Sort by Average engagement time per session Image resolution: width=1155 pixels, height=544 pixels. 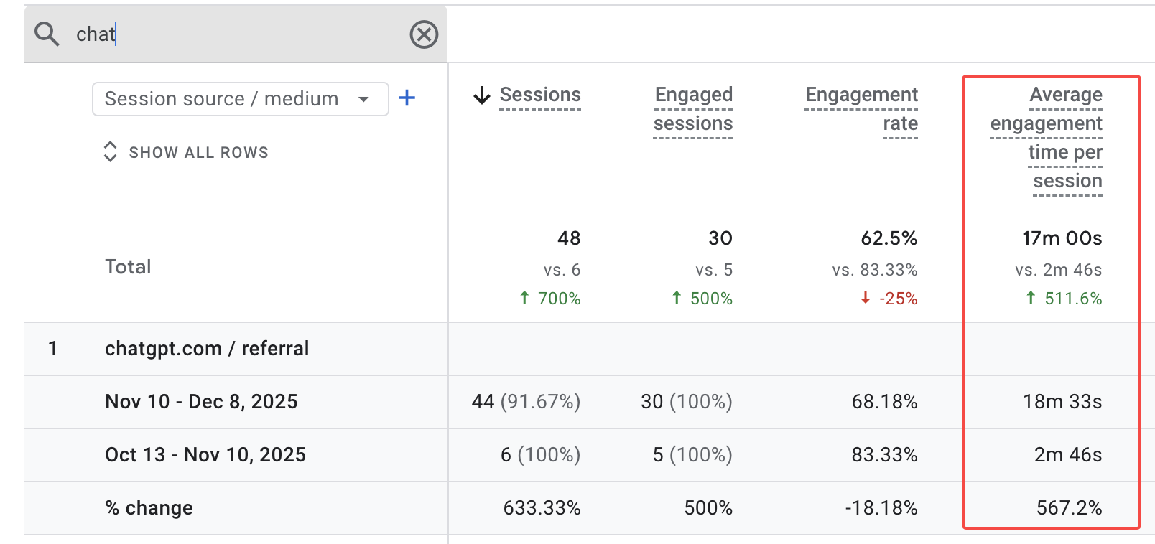click(x=1046, y=137)
